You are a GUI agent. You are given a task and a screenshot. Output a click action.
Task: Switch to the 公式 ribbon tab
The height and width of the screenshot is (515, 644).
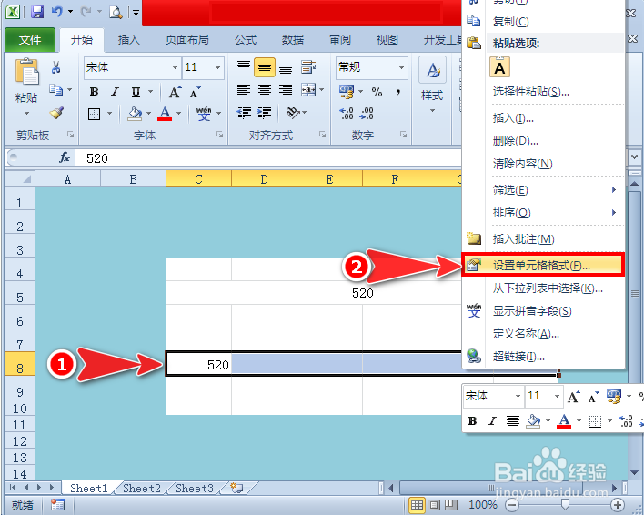(x=246, y=40)
